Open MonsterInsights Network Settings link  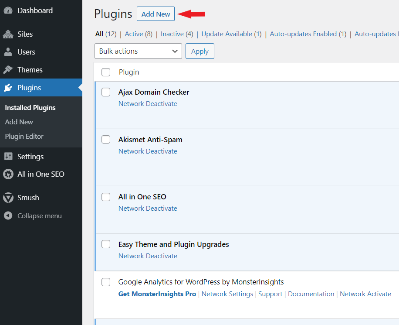227,294
